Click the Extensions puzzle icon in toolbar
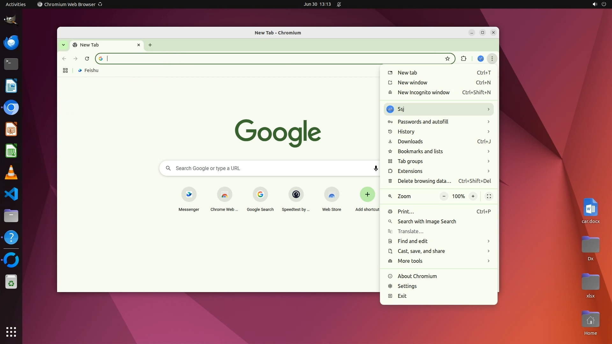 pos(463,59)
